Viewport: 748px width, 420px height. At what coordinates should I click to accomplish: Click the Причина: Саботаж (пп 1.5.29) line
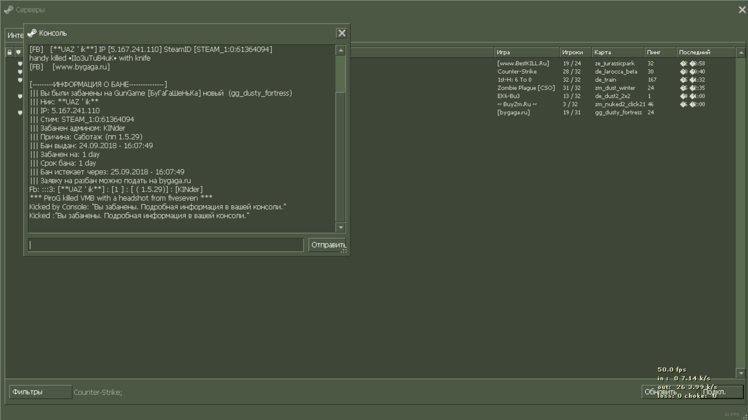pos(86,137)
